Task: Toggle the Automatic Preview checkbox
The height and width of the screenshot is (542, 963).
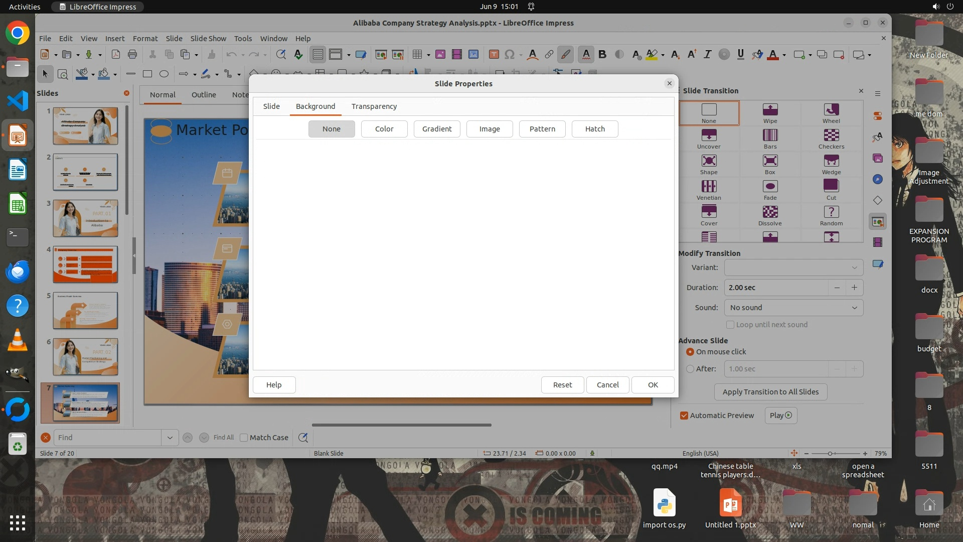Action: (x=684, y=416)
